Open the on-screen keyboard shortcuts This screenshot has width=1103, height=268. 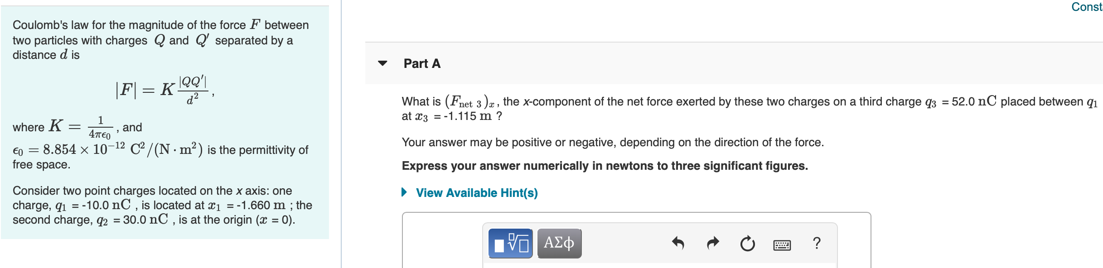click(783, 244)
